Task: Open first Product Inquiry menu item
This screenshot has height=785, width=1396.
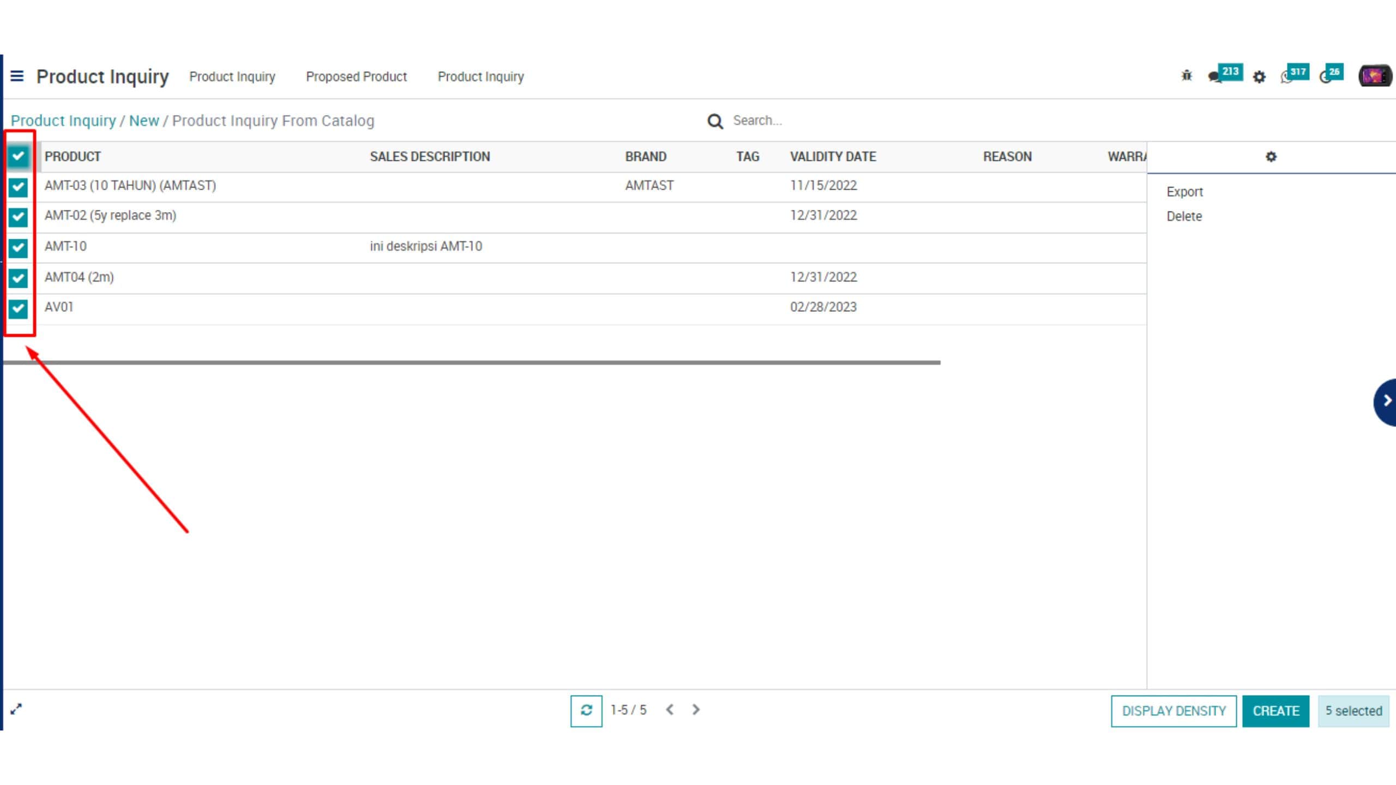Action: (232, 77)
